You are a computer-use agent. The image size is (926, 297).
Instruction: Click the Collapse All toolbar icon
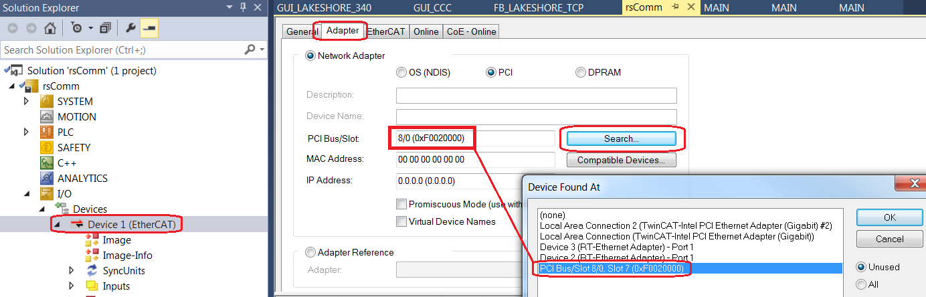(104, 29)
